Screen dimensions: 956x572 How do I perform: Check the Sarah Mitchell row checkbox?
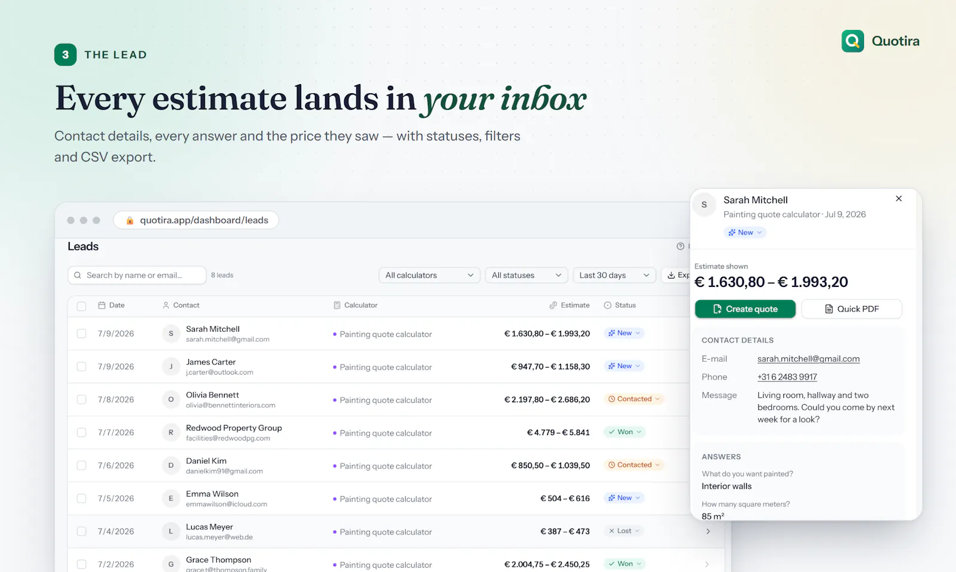(x=81, y=334)
